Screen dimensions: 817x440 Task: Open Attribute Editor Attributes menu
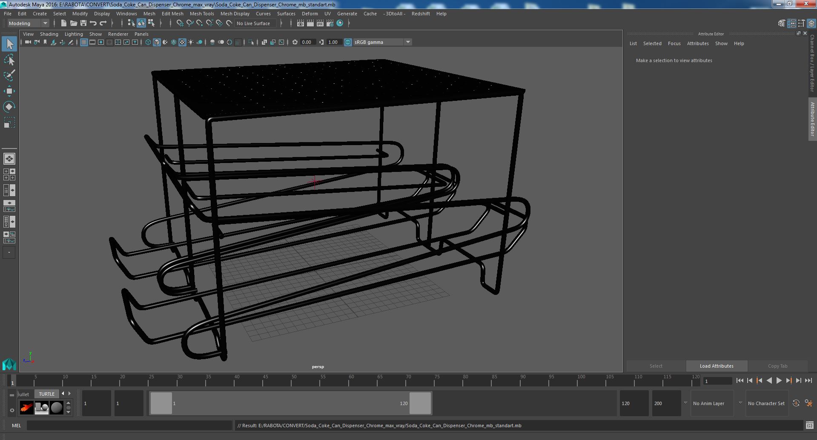pos(698,43)
